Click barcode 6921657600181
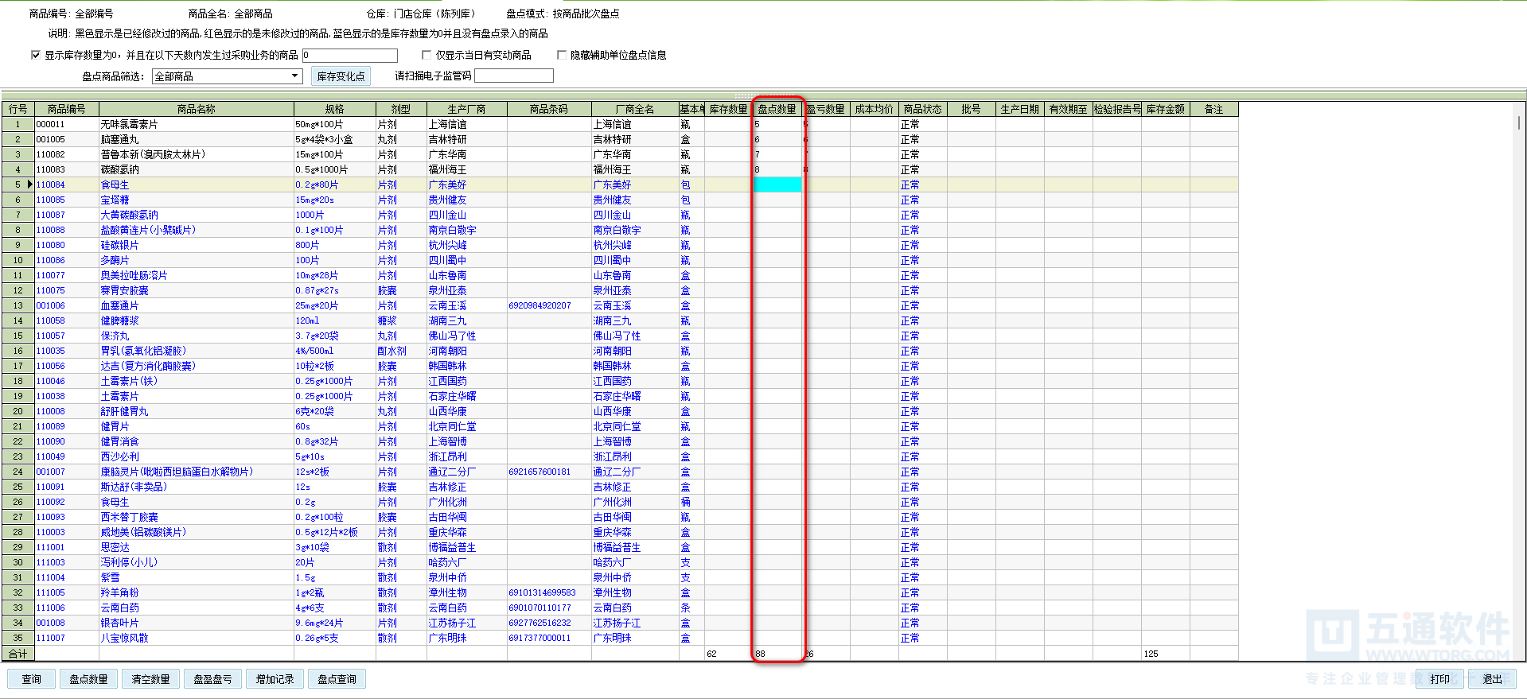Image resolution: width=1527 pixels, height=699 pixels. click(x=540, y=472)
